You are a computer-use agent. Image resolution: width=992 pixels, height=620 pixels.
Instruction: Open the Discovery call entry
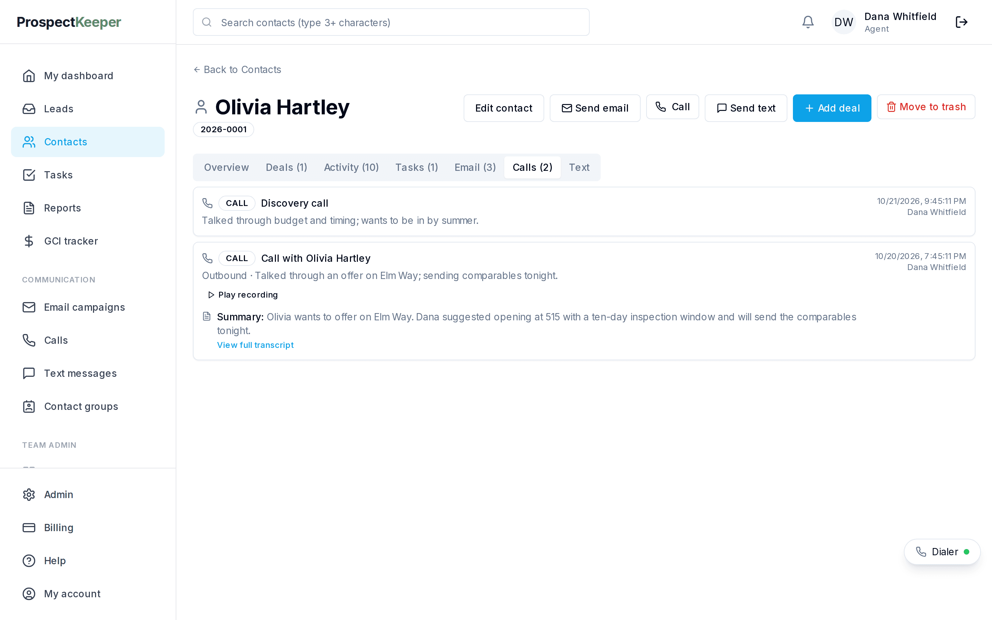point(584,211)
